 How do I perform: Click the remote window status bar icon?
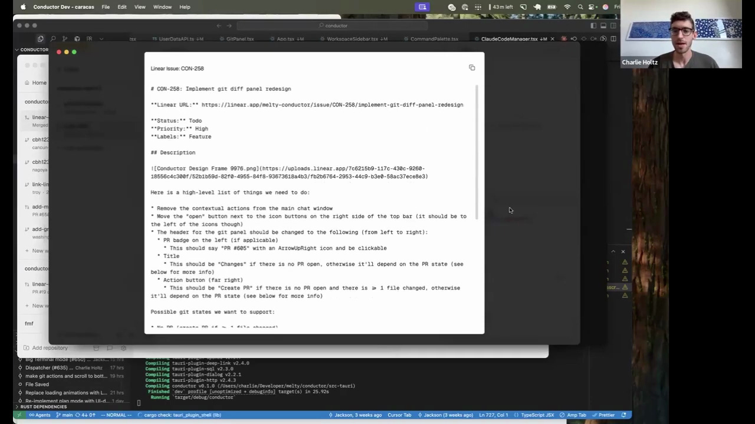(19, 415)
